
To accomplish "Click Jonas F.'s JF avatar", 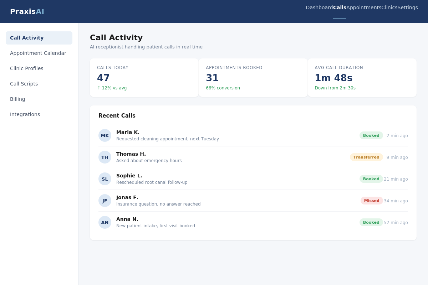I will coord(105,201).
